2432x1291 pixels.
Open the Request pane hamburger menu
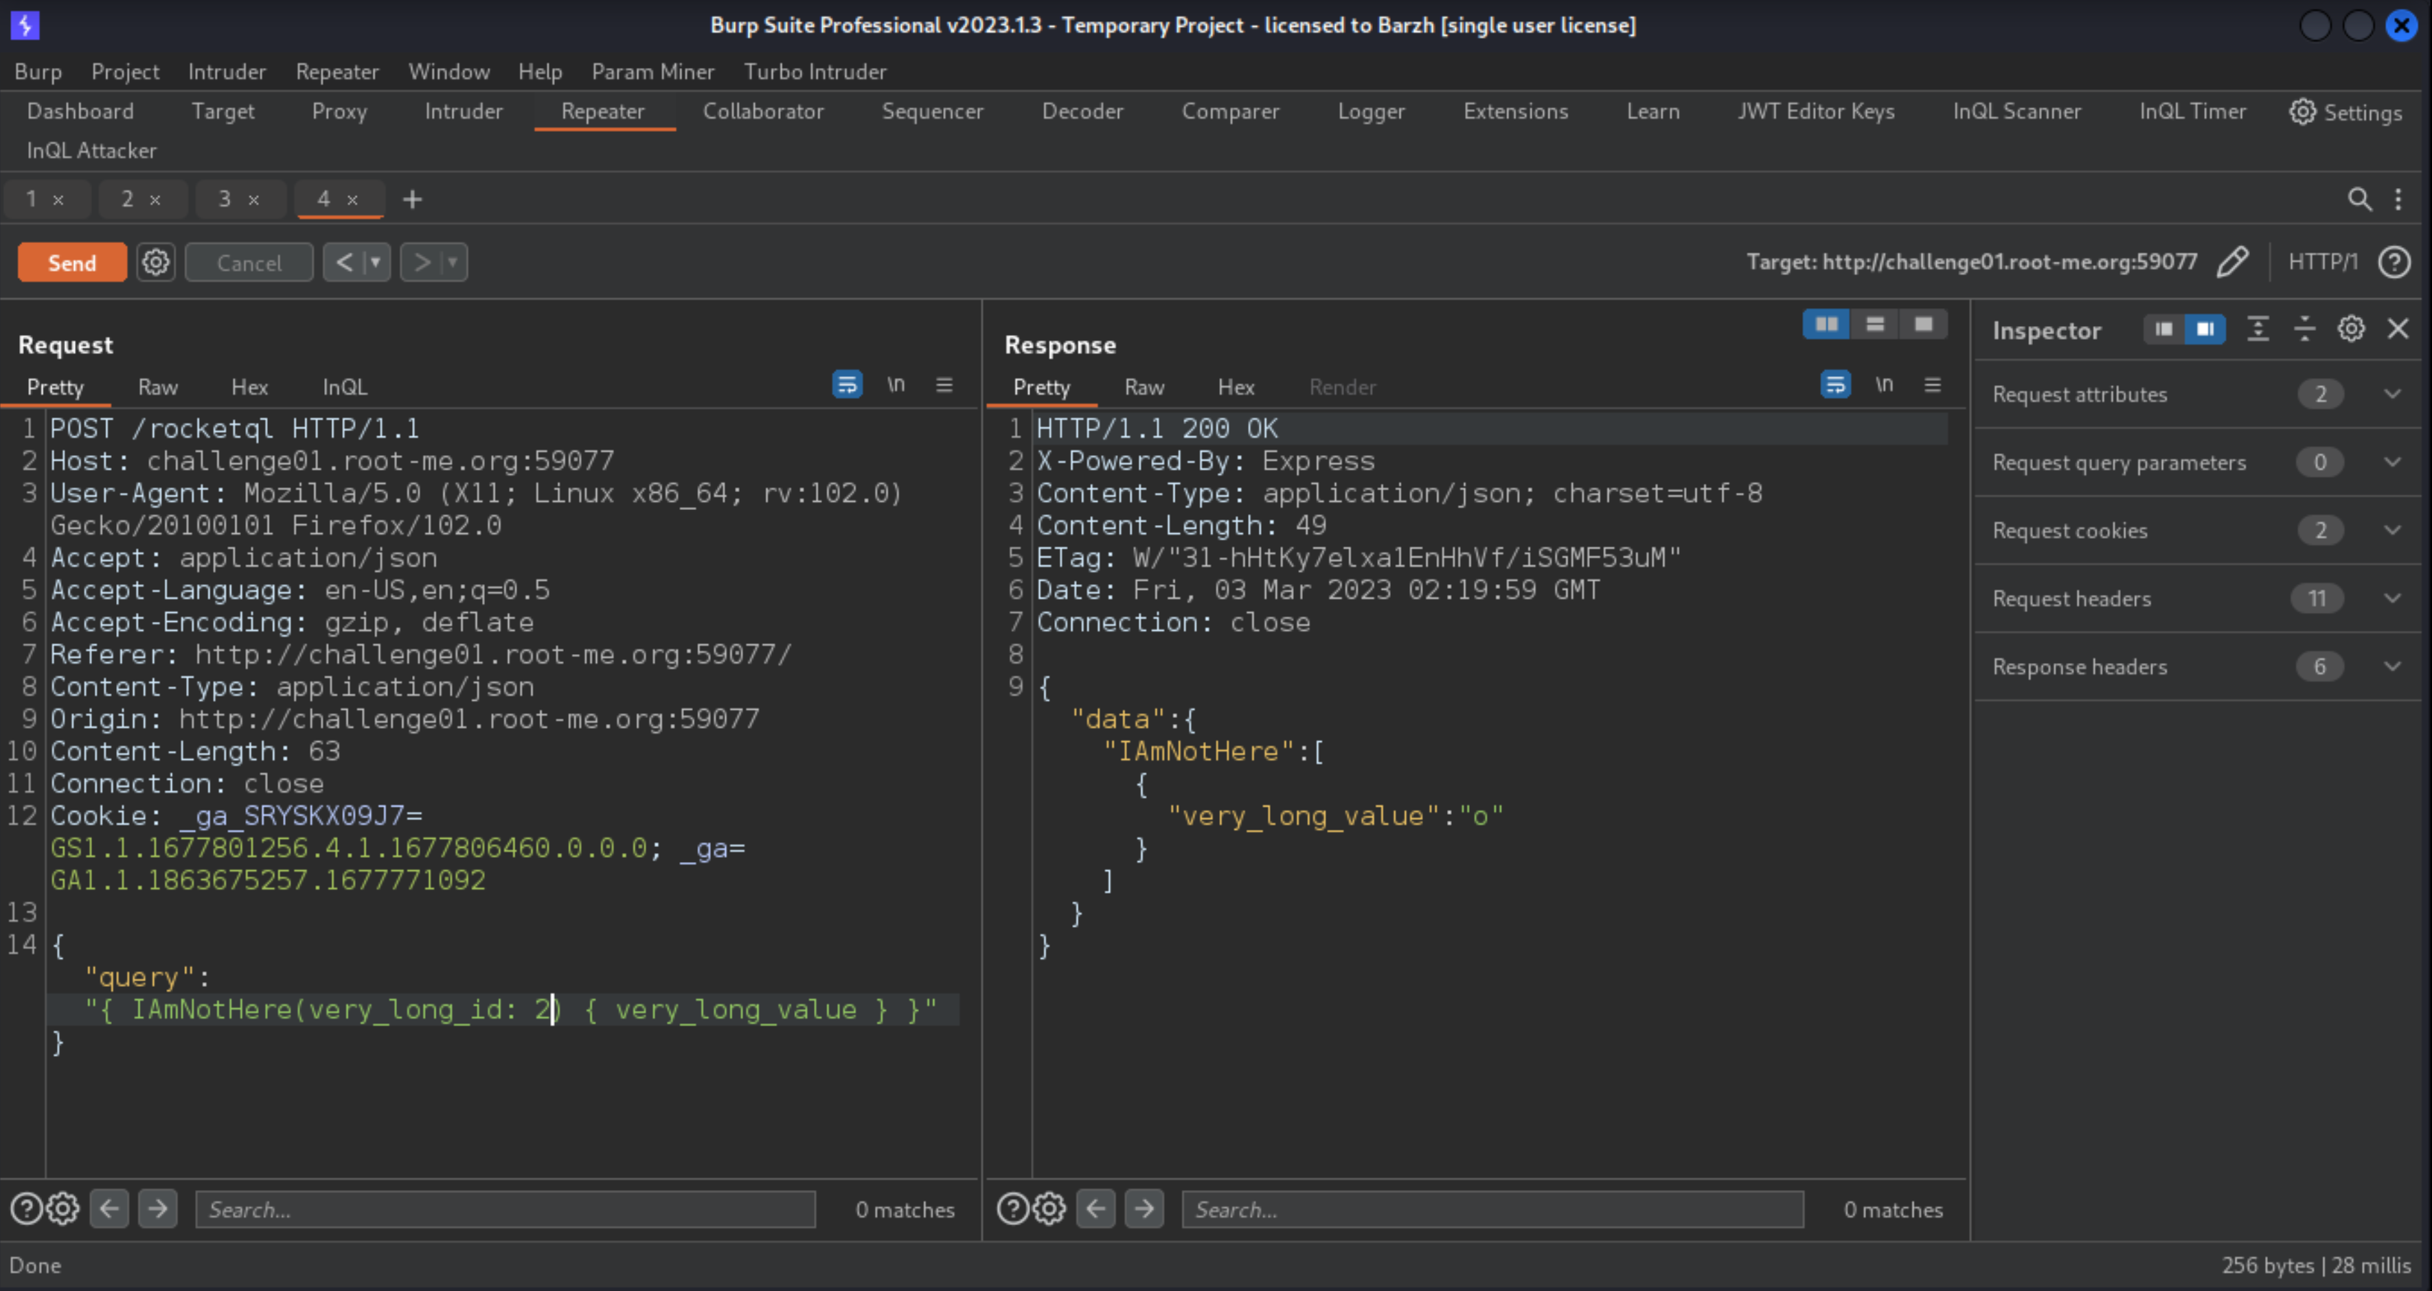point(944,384)
